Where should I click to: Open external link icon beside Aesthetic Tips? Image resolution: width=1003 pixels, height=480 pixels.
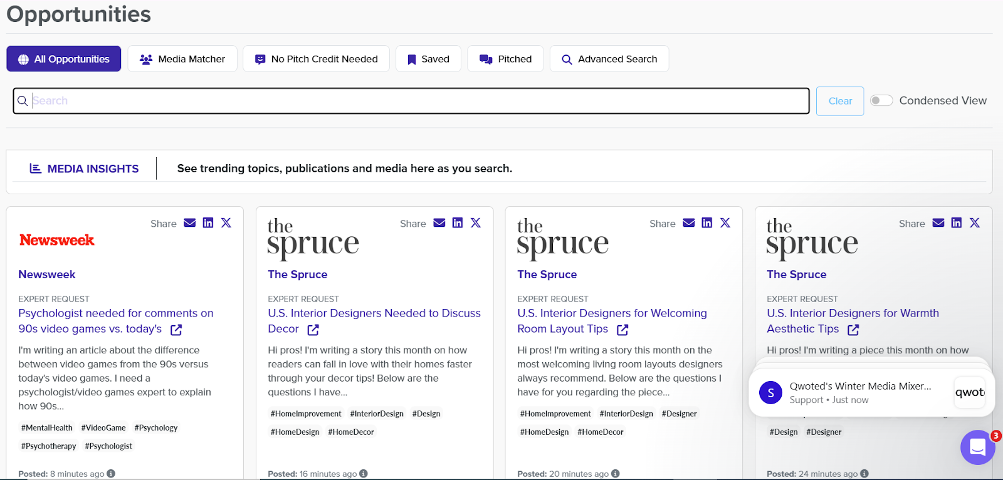(853, 330)
